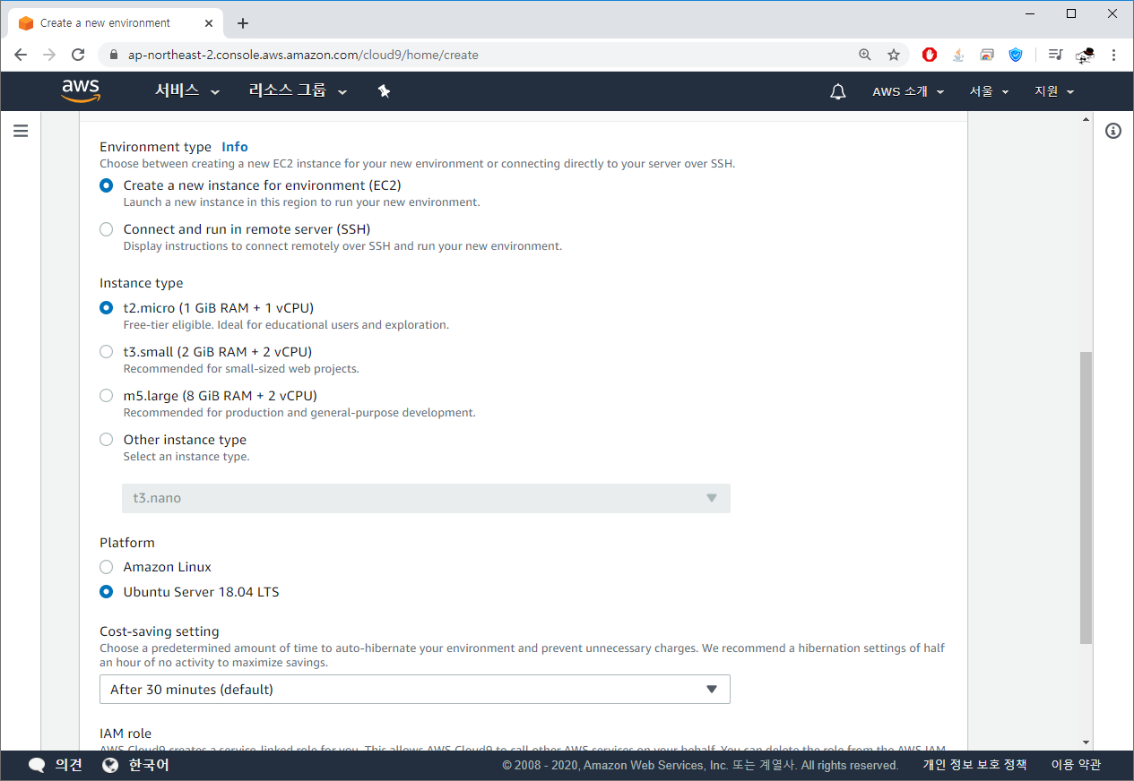Click the padlock site info icon

(113, 55)
